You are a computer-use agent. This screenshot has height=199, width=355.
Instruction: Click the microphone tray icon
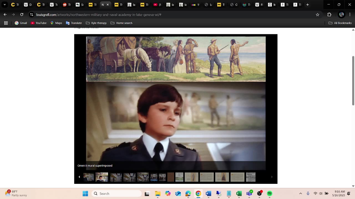(308, 193)
